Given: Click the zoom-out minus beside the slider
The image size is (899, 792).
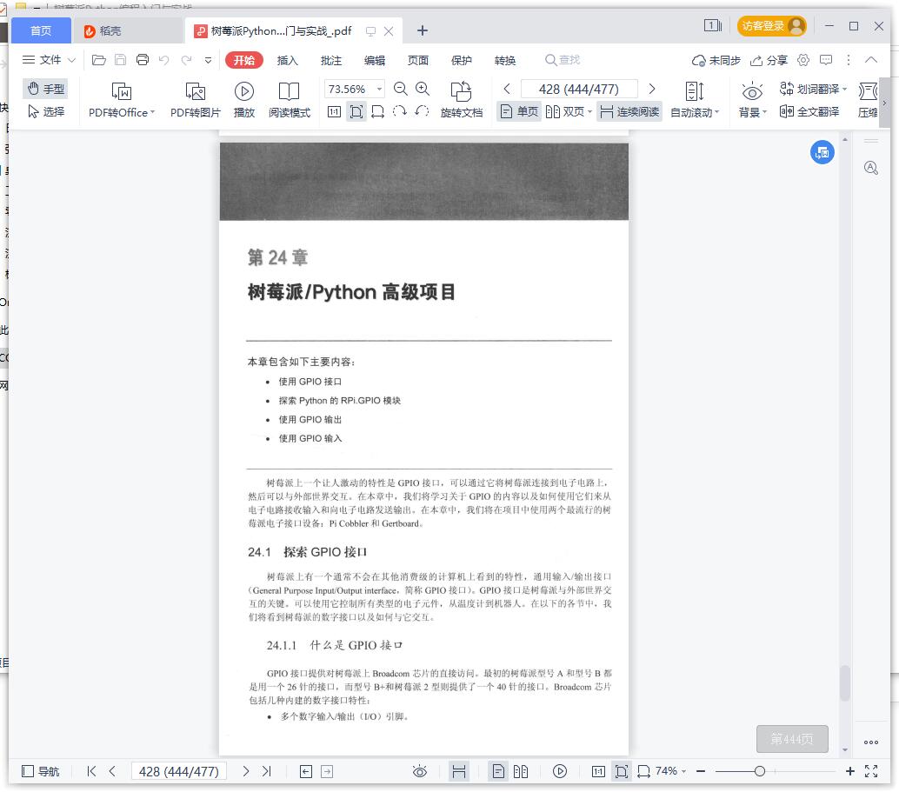Looking at the screenshot, I should [701, 771].
